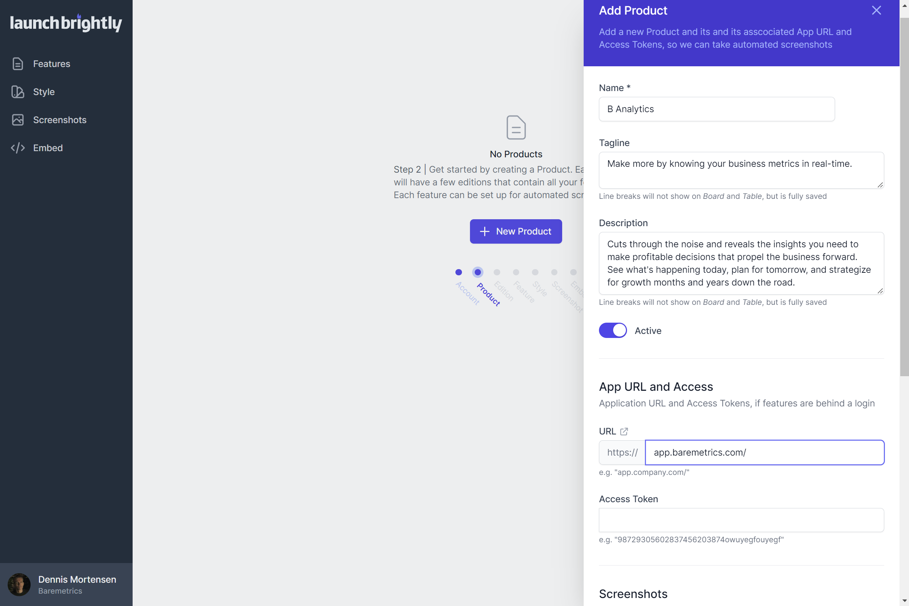Click the Style palette icon
The height and width of the screenshot is (606, 909).
(18, 92)
